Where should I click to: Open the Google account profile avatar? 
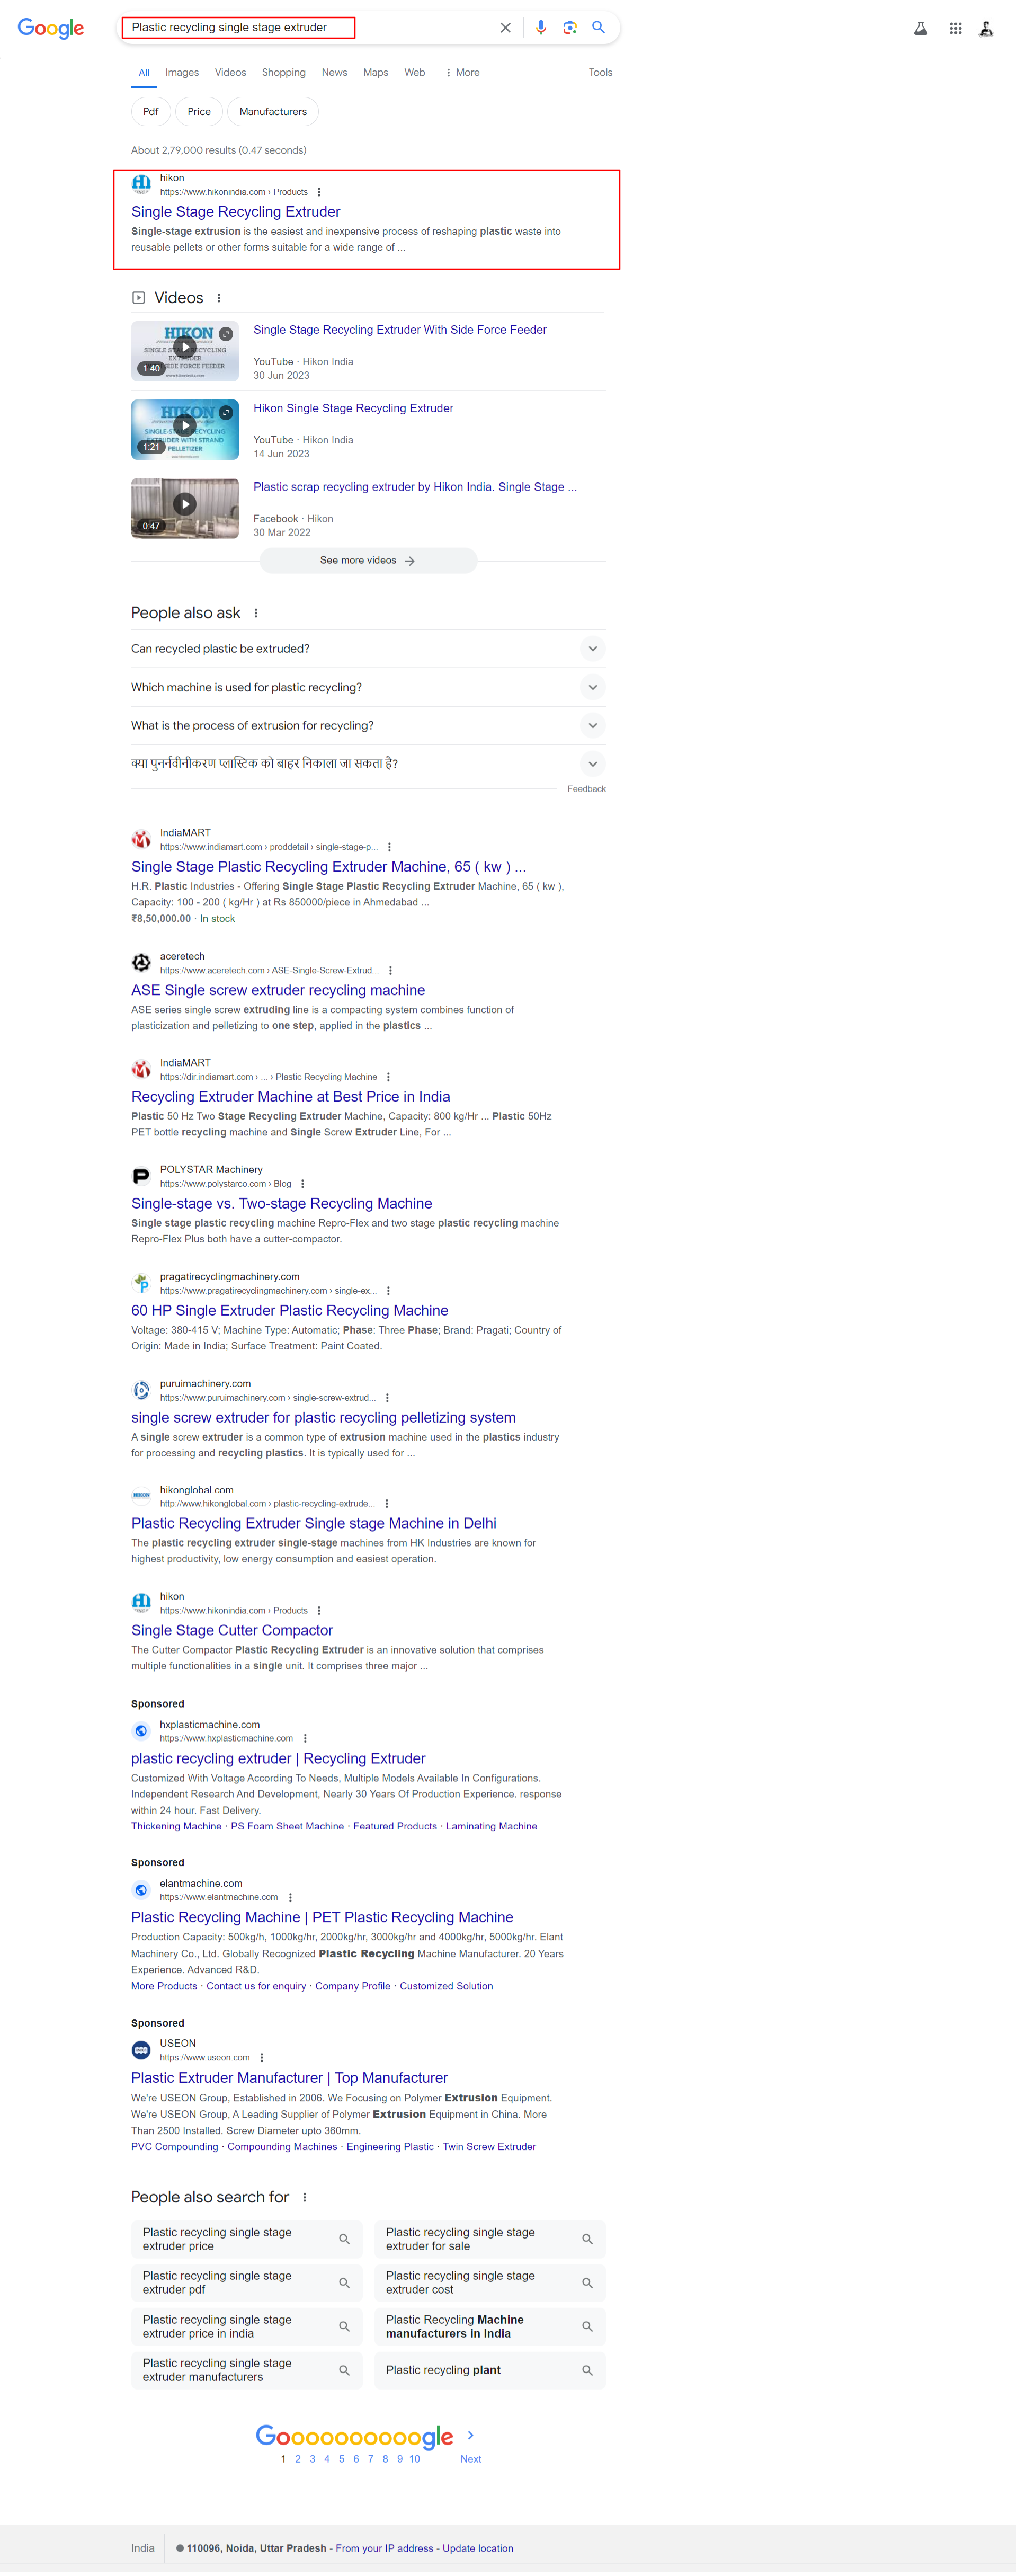click(986, 29)
